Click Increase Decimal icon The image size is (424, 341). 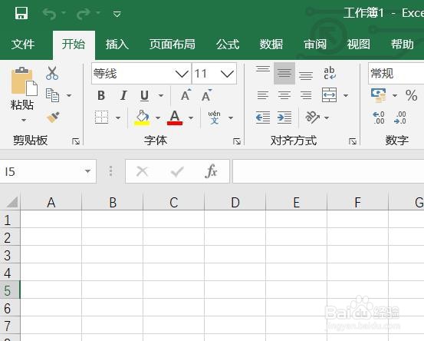click(x=379, y=118)
